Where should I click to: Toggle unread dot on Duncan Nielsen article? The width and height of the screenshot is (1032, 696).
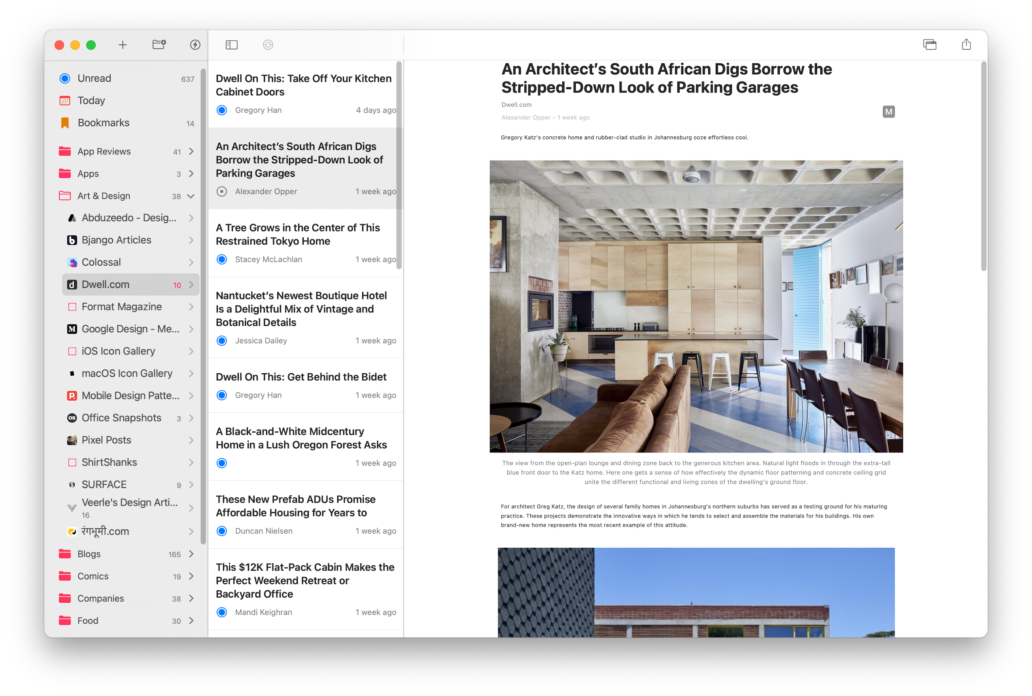click(222, 531)
